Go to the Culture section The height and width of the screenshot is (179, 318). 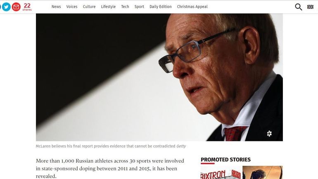coord(89,7)
